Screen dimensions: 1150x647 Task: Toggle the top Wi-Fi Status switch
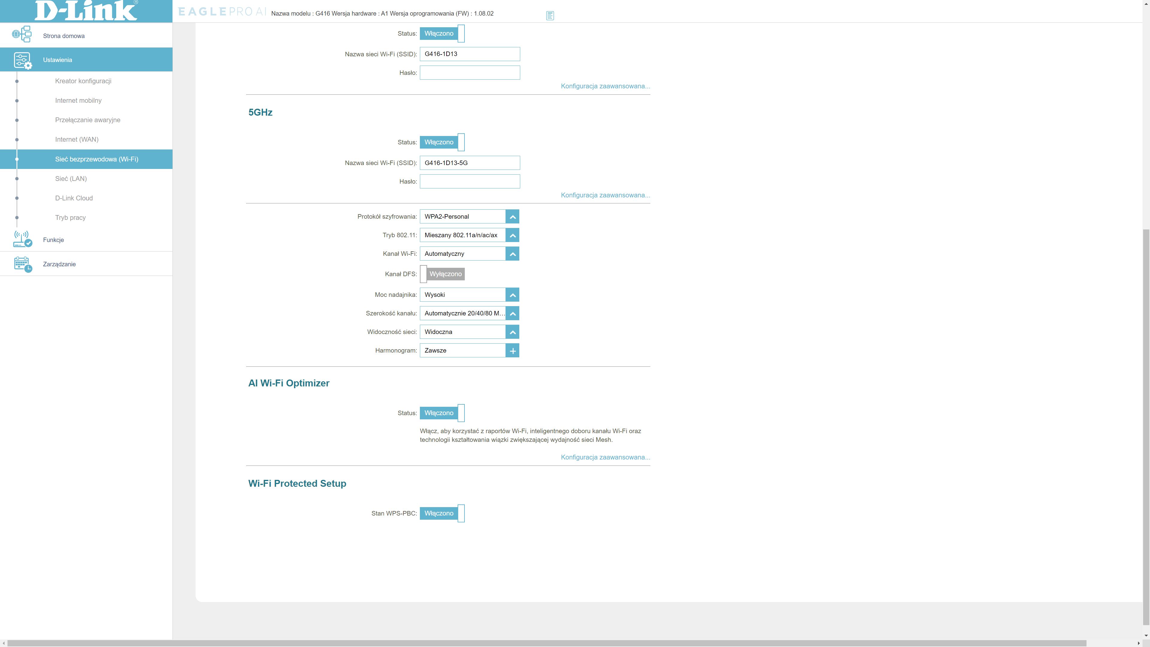coord(442,34)
